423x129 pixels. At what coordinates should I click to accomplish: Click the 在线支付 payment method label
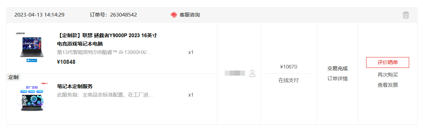pyautogui.click(x=289, y=80)
